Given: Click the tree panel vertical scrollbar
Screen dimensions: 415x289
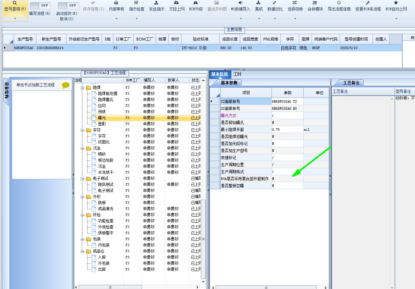Looking at the screenshot, I should (x=204, y=239).
